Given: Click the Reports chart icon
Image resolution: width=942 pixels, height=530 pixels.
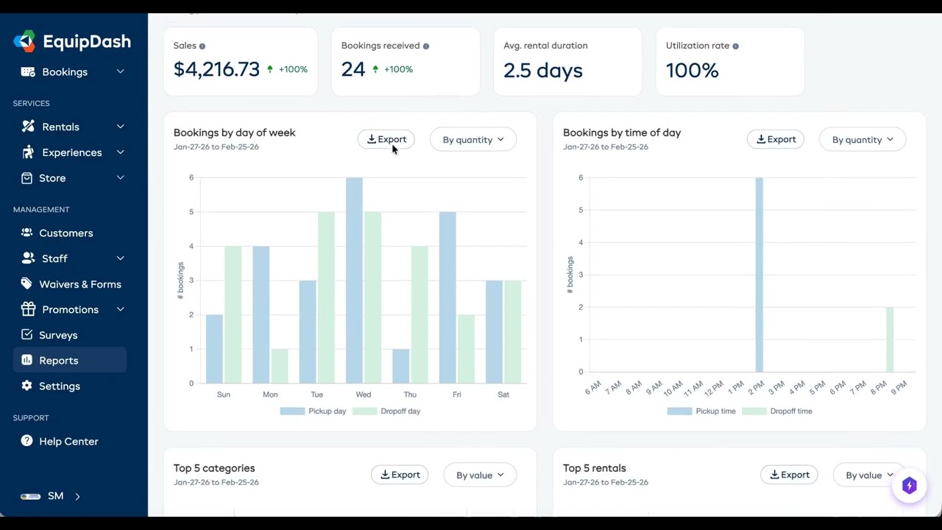Looking at the screenshot, I should pos(27,360).
